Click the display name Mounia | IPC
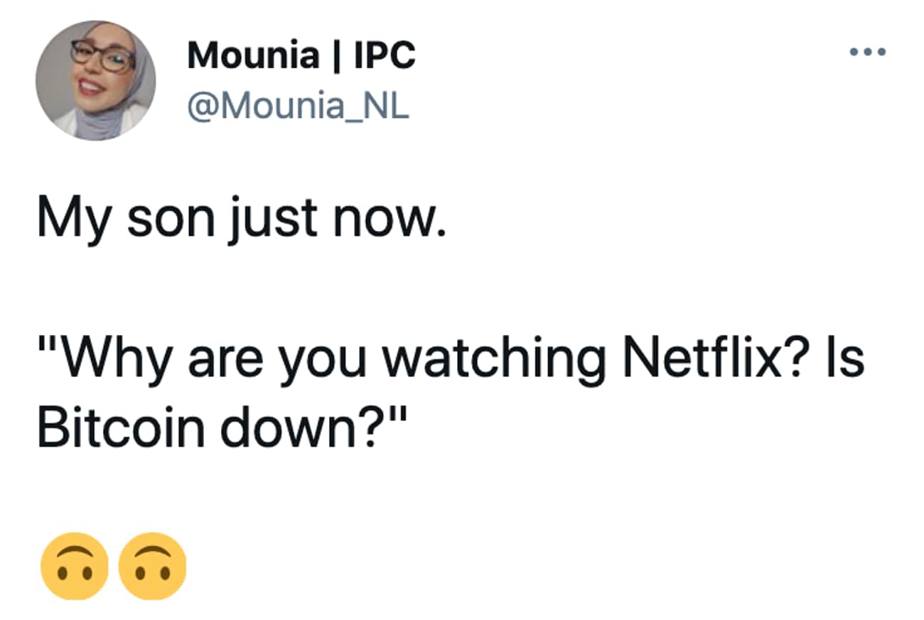This screenshot has height=620, width=924. (x=301, y=55)
